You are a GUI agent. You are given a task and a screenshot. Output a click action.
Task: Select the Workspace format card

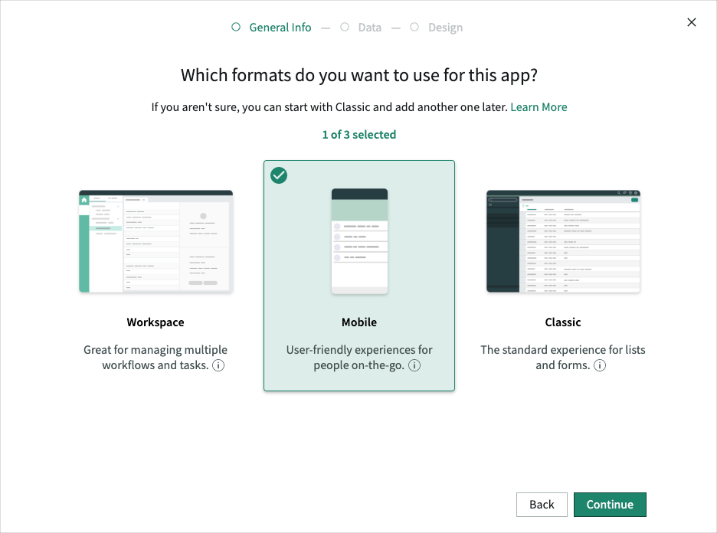pyautogui.click(x=156, y=276)
